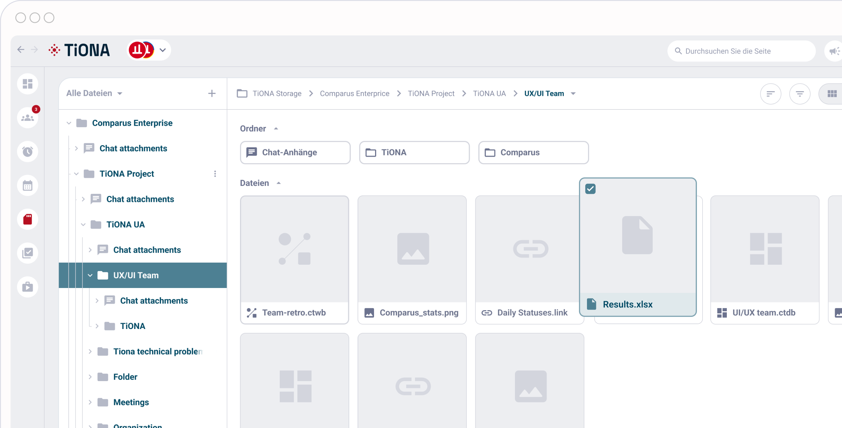842x428 pixels.
Task: Click the megaphone announcements icon
Action: point(834,51)
